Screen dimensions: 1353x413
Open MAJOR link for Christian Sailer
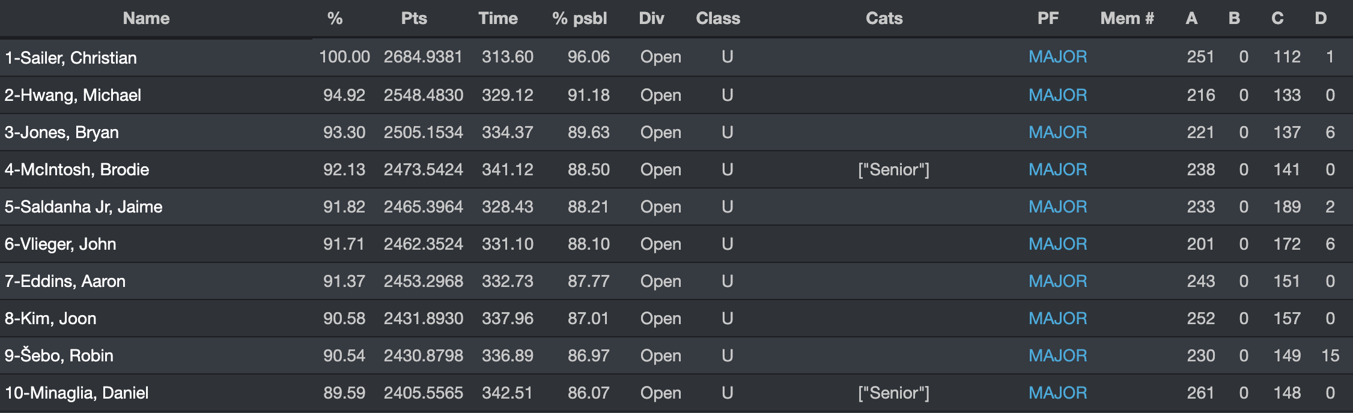pyautogui.click(x=1057, y=57)
